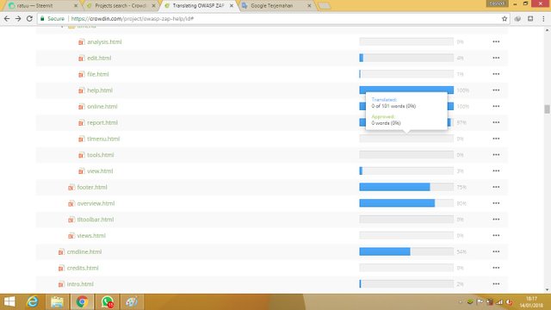The width and height of the screenshot is (551, 310).
Task: Click the file icon beside analysis.html
Action: point(81,42)
